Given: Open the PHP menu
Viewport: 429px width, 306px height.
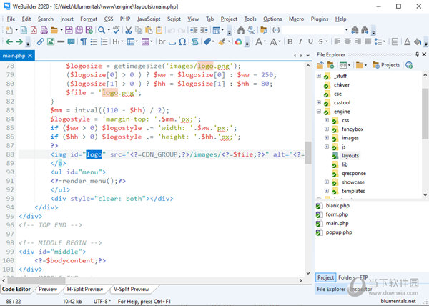Looking at the screenshot, I should [x=125, y=19].
